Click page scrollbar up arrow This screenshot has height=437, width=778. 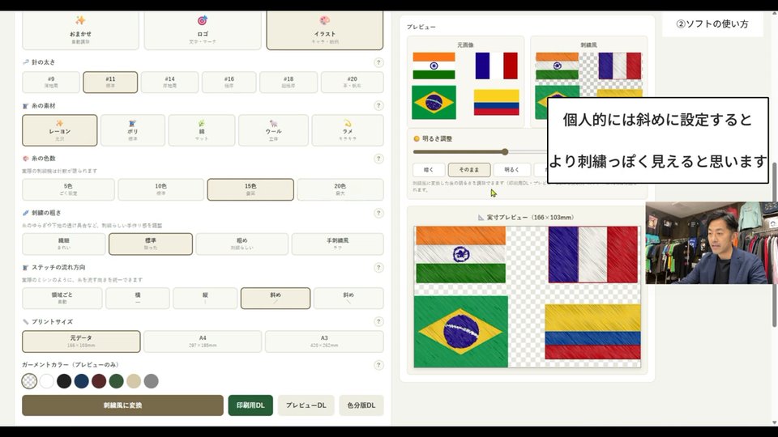(x=775, y=15)
